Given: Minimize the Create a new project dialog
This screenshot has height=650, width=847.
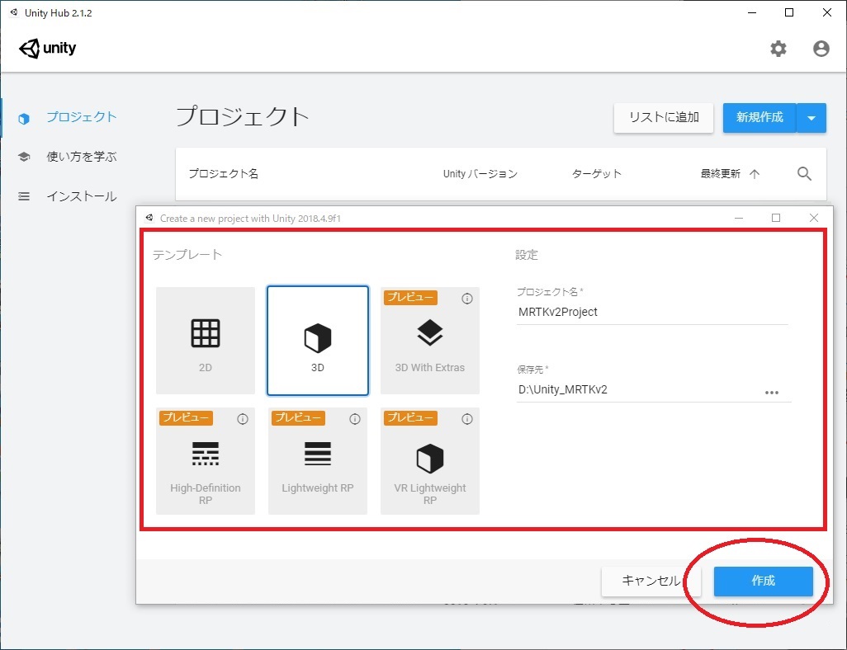Looking at the screenshot, I should [x=739, y=218].
